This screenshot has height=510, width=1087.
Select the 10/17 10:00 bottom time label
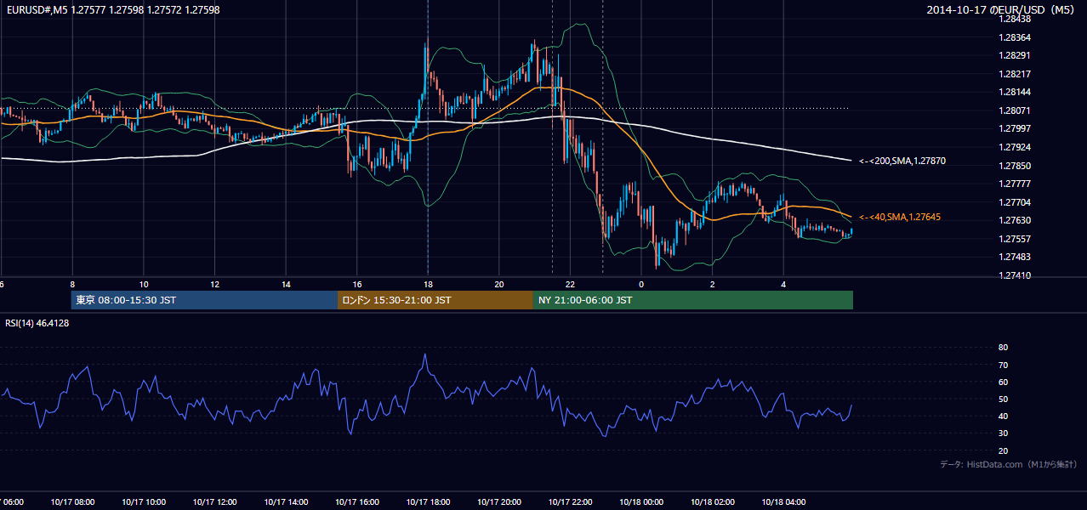click(144, 502)
